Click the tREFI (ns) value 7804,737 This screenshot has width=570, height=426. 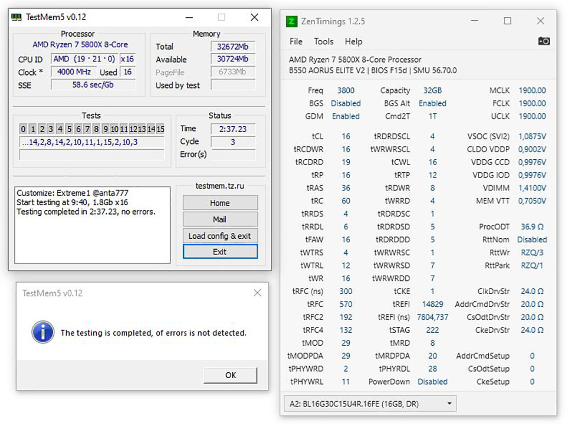click(432, 317)
